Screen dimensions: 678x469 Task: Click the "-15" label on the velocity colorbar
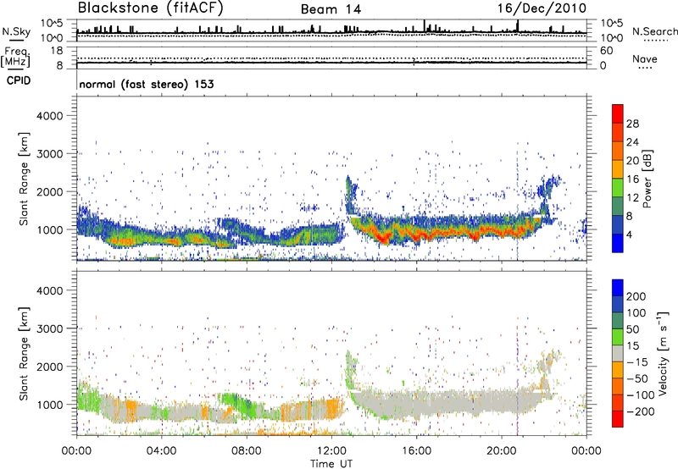(x=637, y=362)
